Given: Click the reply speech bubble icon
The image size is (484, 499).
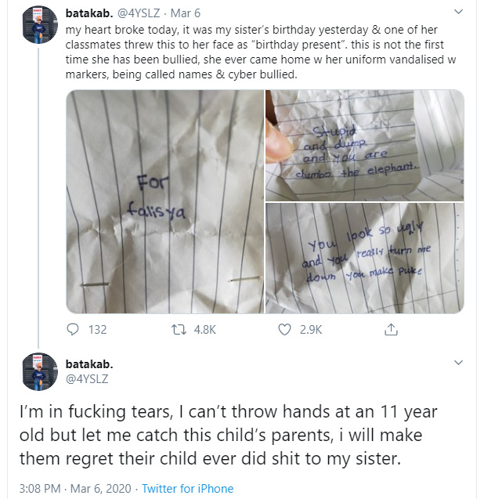Looking at the screenshot, I should [74, 330].
